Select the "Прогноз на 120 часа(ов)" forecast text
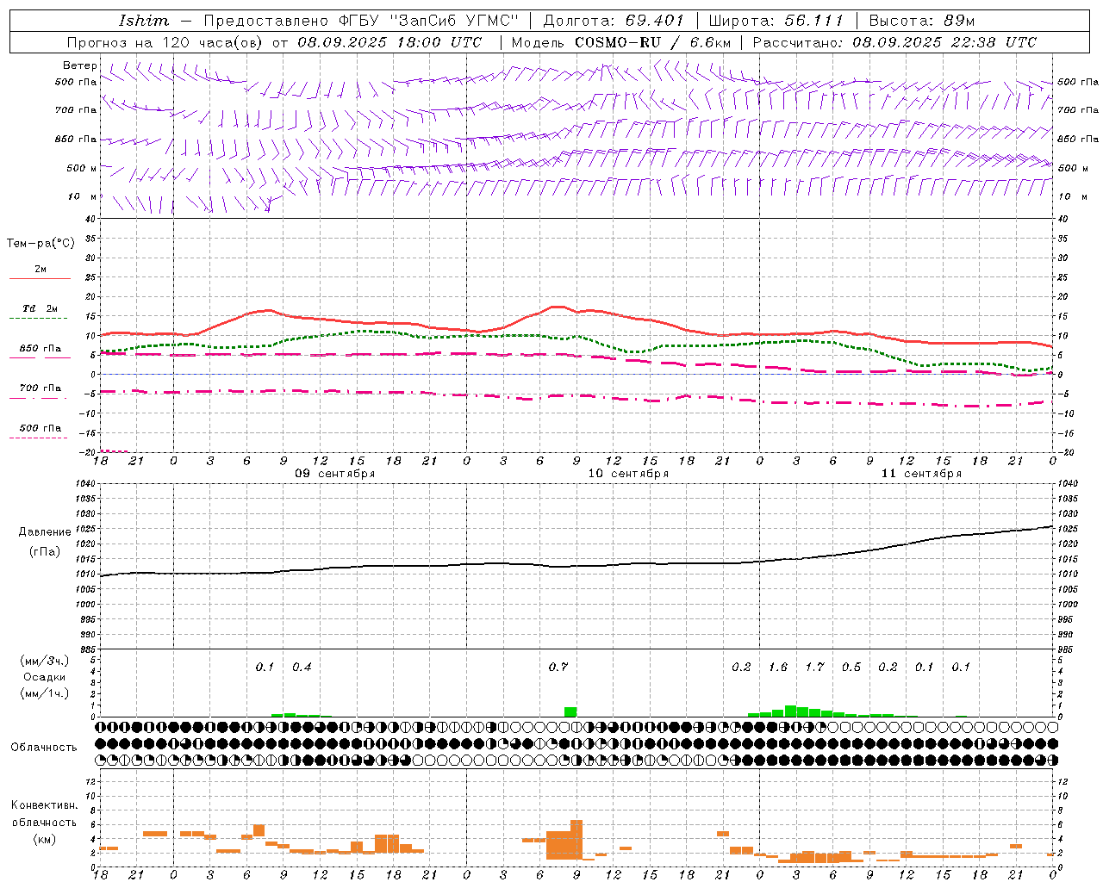Image resolution: width=1103 pixels, height=882 pixels. (x=166, y=42)
